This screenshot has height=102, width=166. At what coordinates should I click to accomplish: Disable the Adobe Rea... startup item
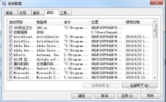point(10,46)
